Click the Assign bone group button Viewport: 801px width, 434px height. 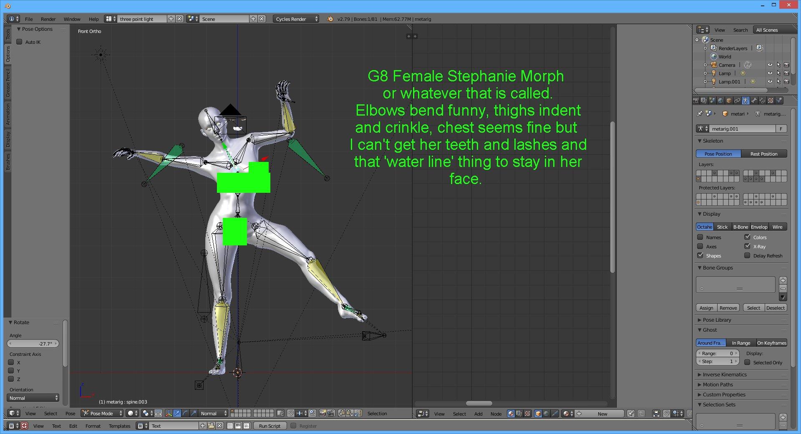706,308
